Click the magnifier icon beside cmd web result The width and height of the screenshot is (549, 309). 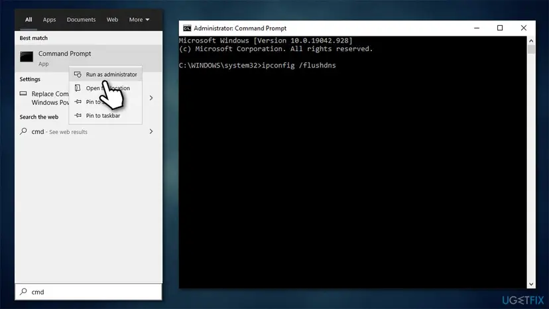23,131
